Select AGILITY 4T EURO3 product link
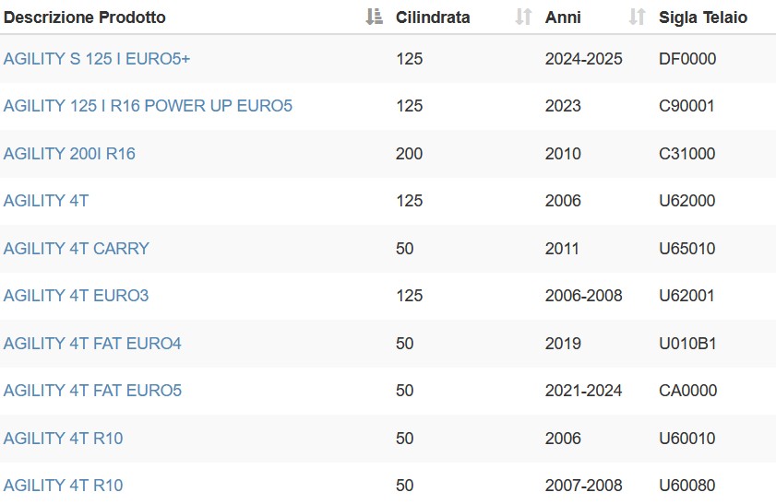776x504 pixels. point(76,296)
